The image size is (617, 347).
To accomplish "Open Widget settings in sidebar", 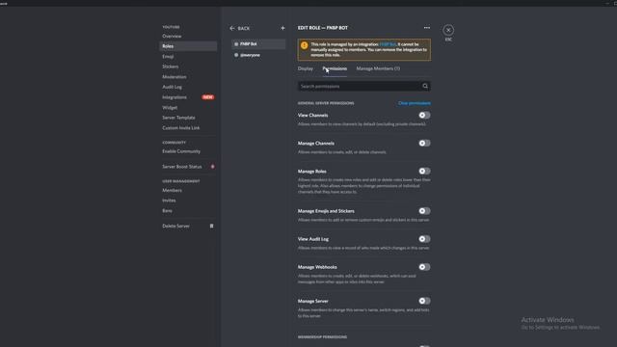I will [188, 107].
